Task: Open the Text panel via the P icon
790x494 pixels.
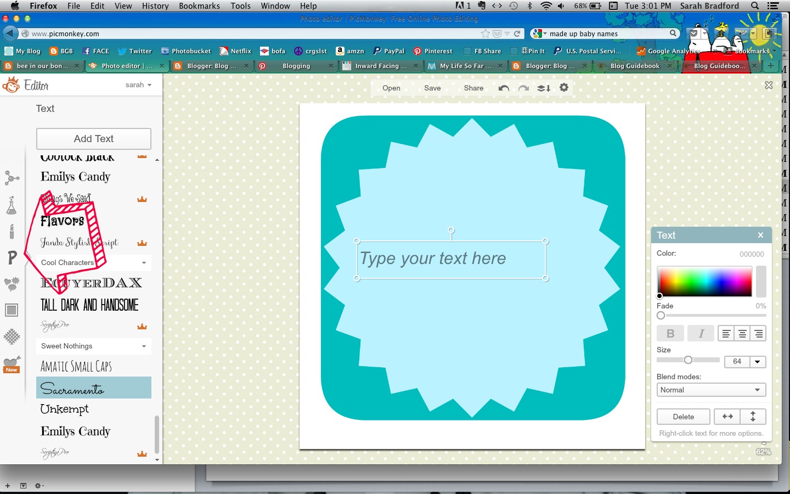Action: click(x=12, y=258)
